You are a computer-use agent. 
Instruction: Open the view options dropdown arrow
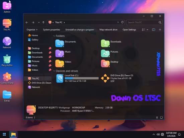point(148,30)
